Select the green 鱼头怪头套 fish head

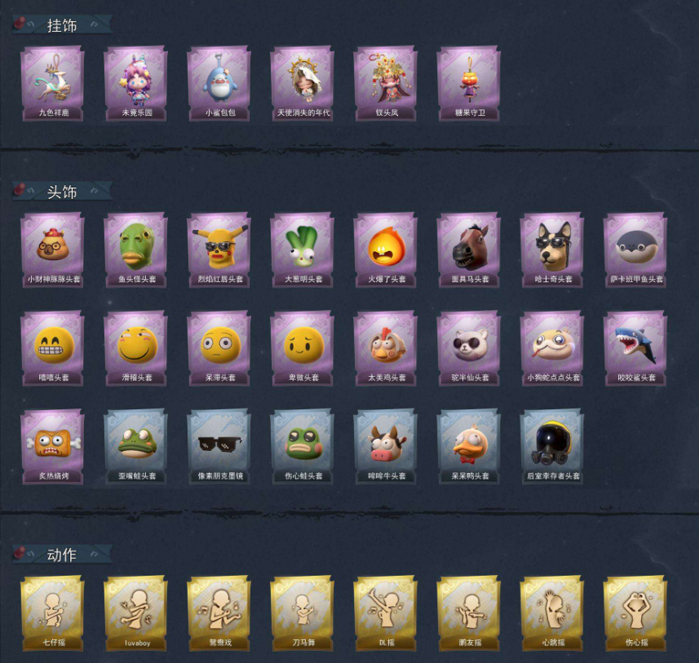tap(136, 250)
